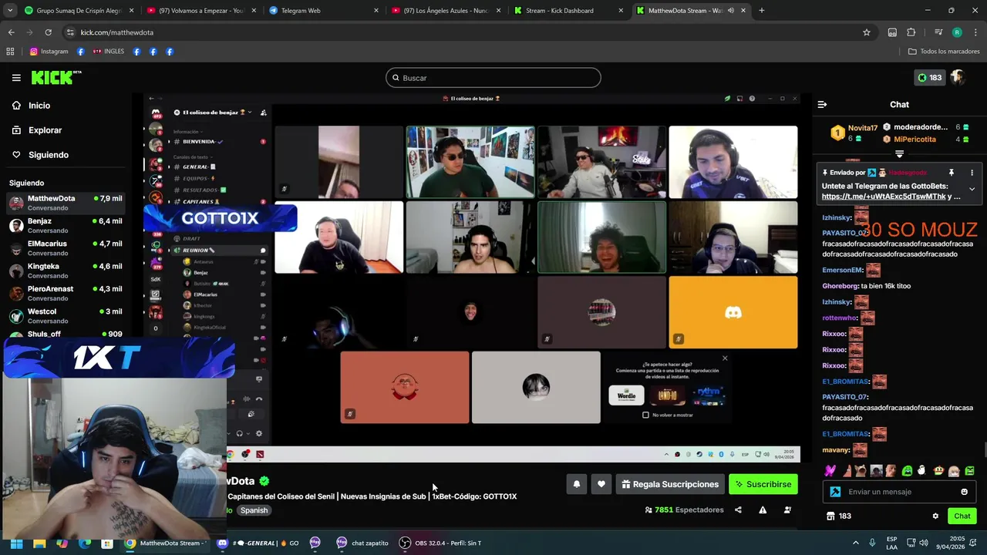Open OBS 32.0.4 from the taskbar
Screen dimensions: 987x555
coord(440,543)
